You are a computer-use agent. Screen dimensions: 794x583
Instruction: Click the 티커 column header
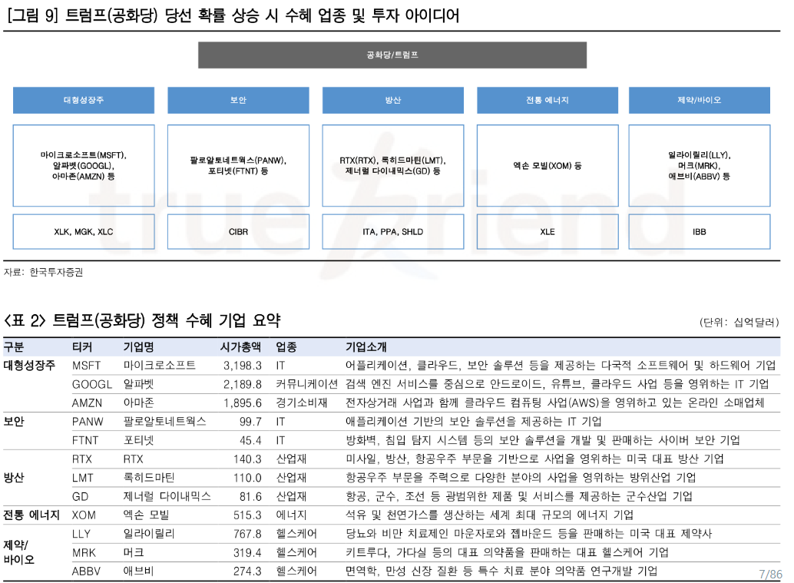82,347
